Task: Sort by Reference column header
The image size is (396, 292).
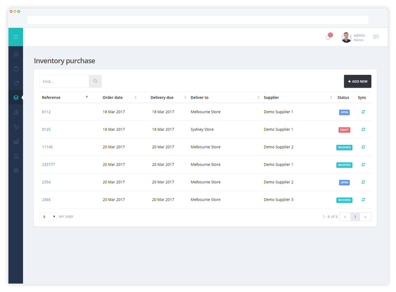Action: (x=51, y=97)
